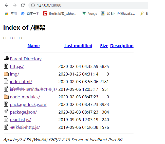
Task: Reload the current page
Action: pyautogui.click(x=23, y=5)
